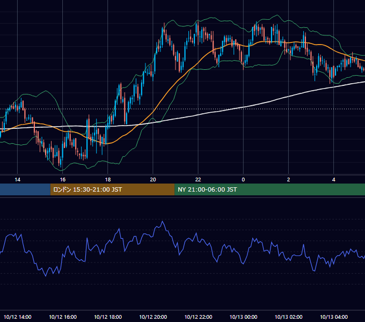Viewport: 365px width, 322px height.
Task: Click the 10/13 00:00 date label
Action: click(x=243, y=317)
